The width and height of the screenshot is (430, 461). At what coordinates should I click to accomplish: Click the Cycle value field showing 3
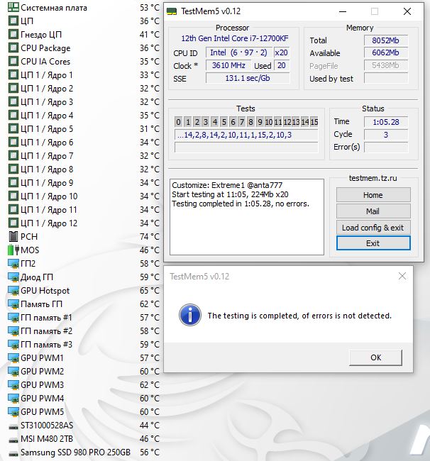click(x=386, y=135)
